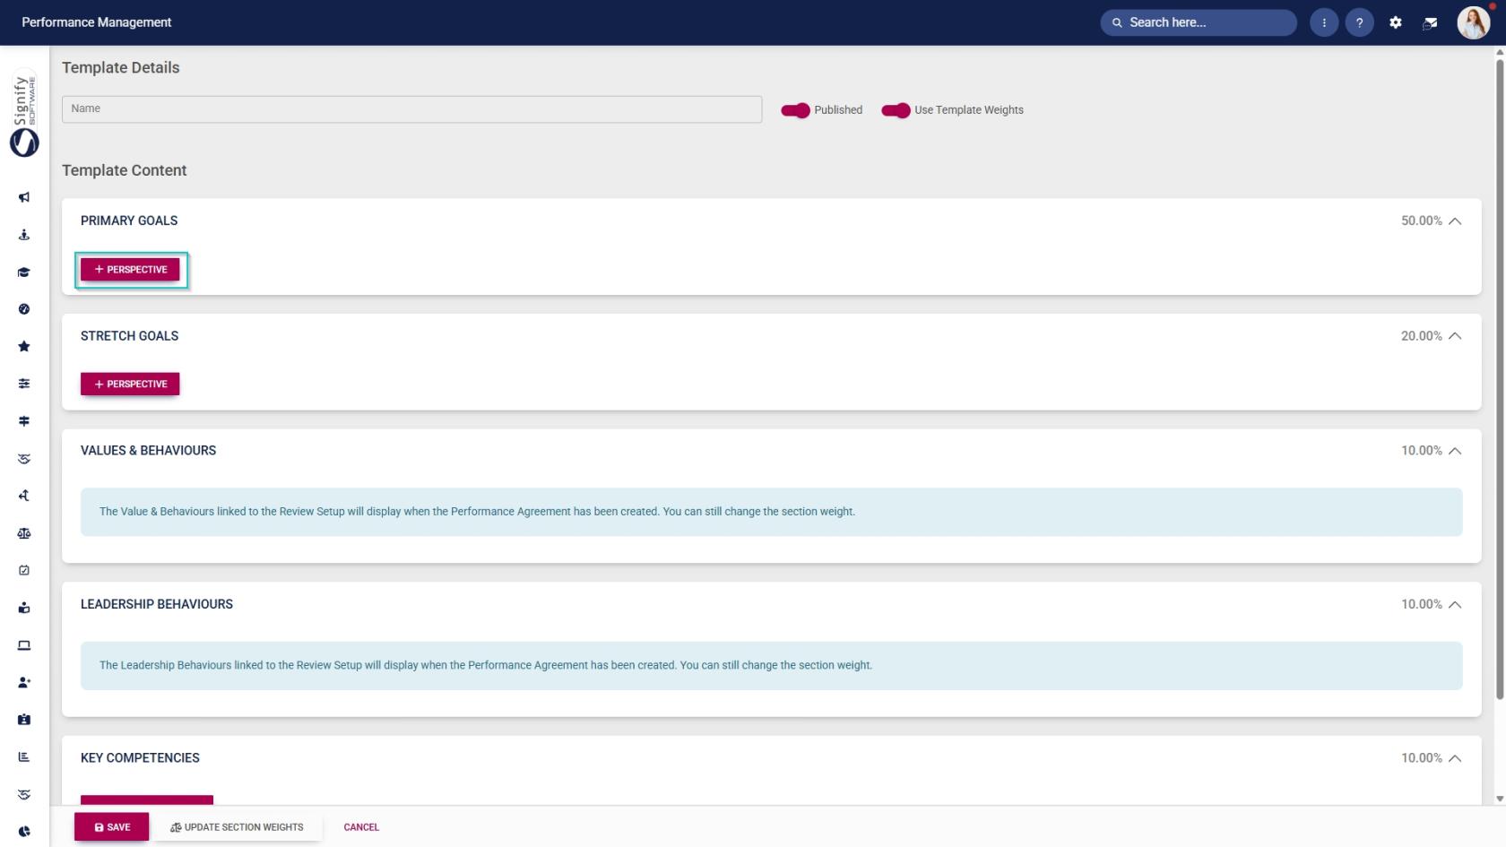Collapse the Stretch Goals section chevron
This screenshot has width=1506, height=847.
(x=1455, y=336)
